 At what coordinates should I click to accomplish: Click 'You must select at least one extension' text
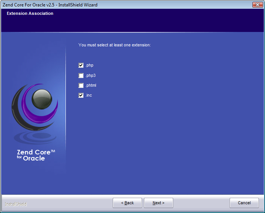click(x=115, y=45)
